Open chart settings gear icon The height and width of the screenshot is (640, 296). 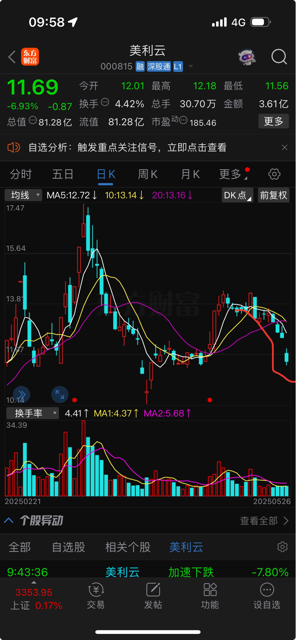[x=274, y=174]
